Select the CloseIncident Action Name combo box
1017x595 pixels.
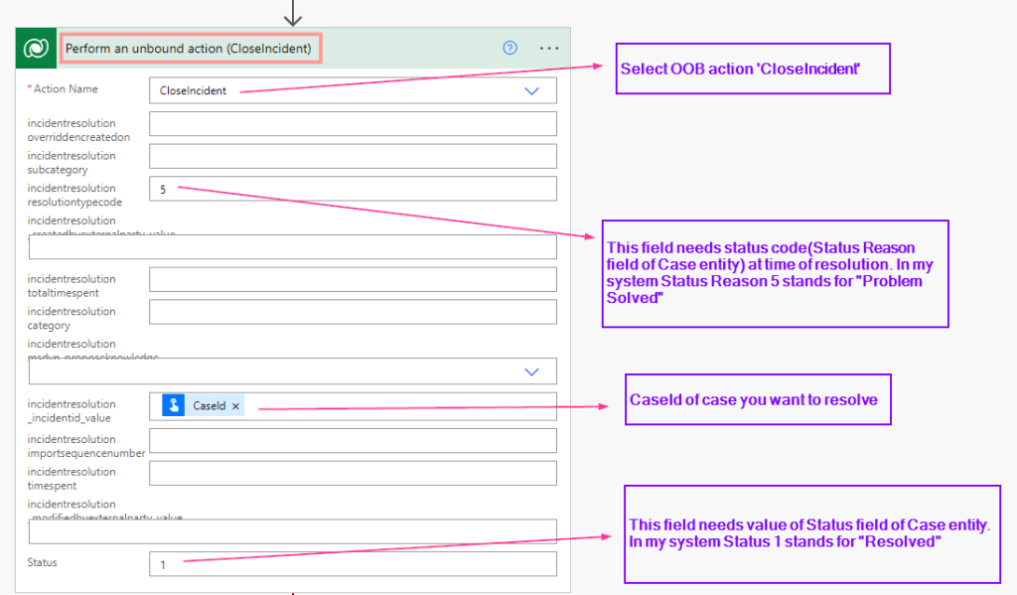[x=338, y=90]
